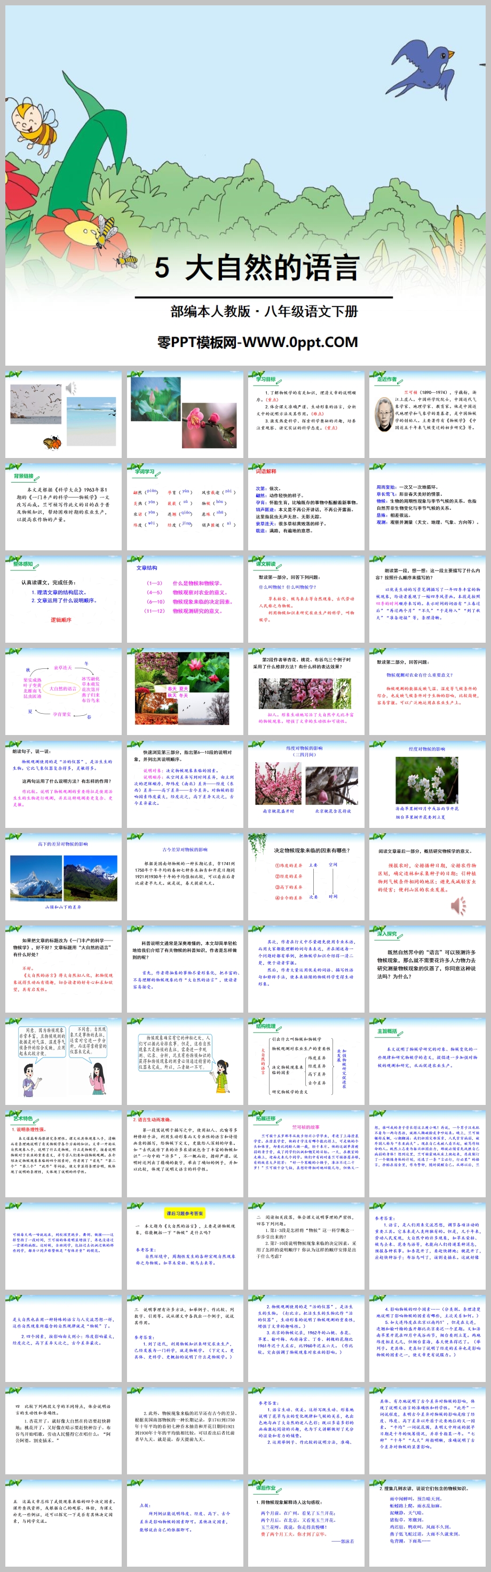This screenshot has width=491, height=1572.
Task: Open the 经度对物候的影响 slide
Action: tap(427, 784)
